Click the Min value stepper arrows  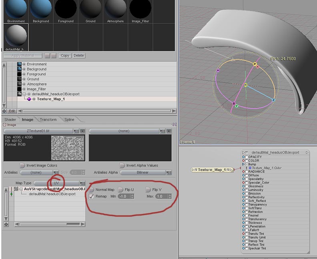pyautogui.click(x=132, y=196)
